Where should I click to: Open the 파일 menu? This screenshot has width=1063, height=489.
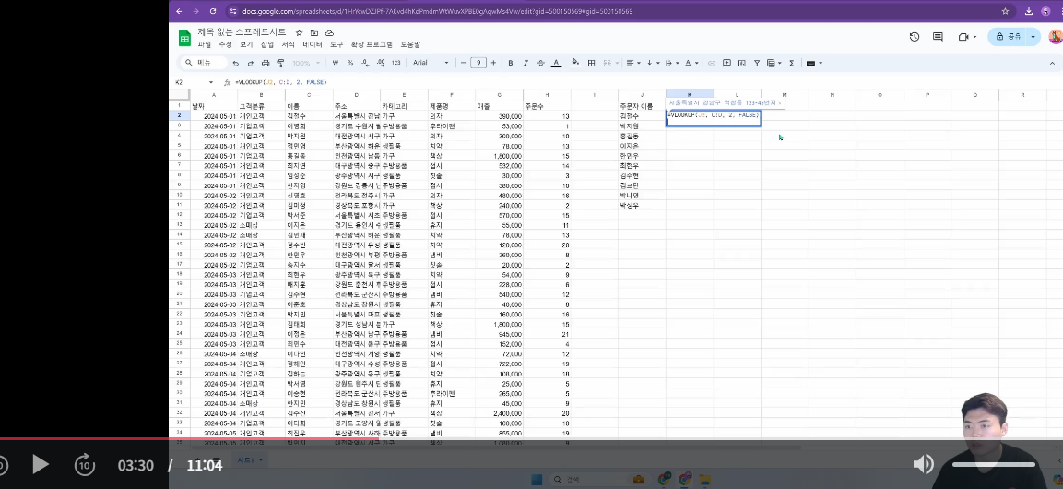(204, 45)
